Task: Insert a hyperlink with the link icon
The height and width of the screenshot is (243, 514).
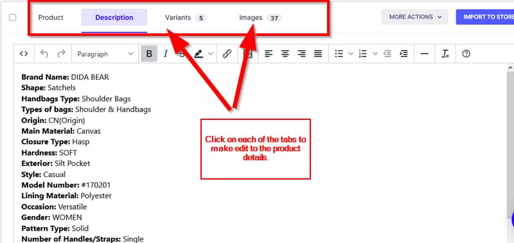Action: point(227,54)
